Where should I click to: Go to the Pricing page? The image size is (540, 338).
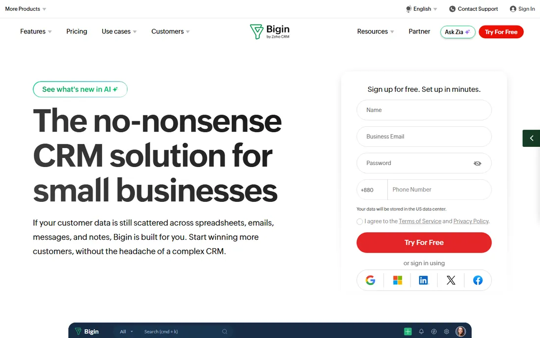(x=77, y=31)
